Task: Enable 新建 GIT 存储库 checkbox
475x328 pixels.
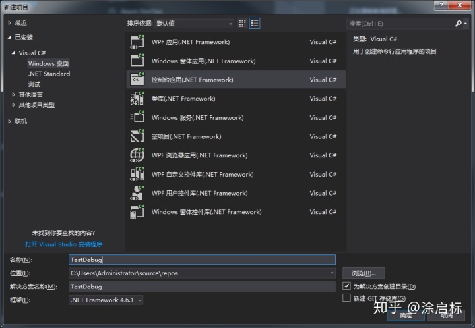Action: coord(346,298)
